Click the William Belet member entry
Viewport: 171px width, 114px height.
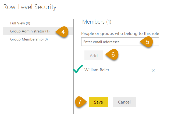click(97, 70)
